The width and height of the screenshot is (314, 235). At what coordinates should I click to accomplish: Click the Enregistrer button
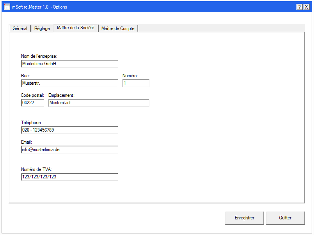[x=244, y=218]
